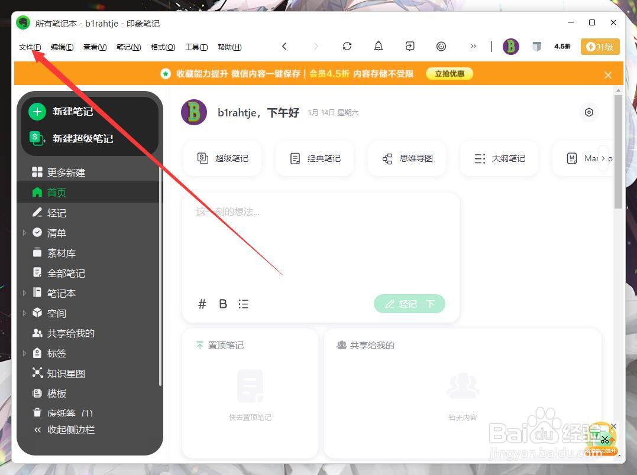The image size is (637, 475).
Task: Click the 立抢优惠 banner button
Action: [450, 74]
